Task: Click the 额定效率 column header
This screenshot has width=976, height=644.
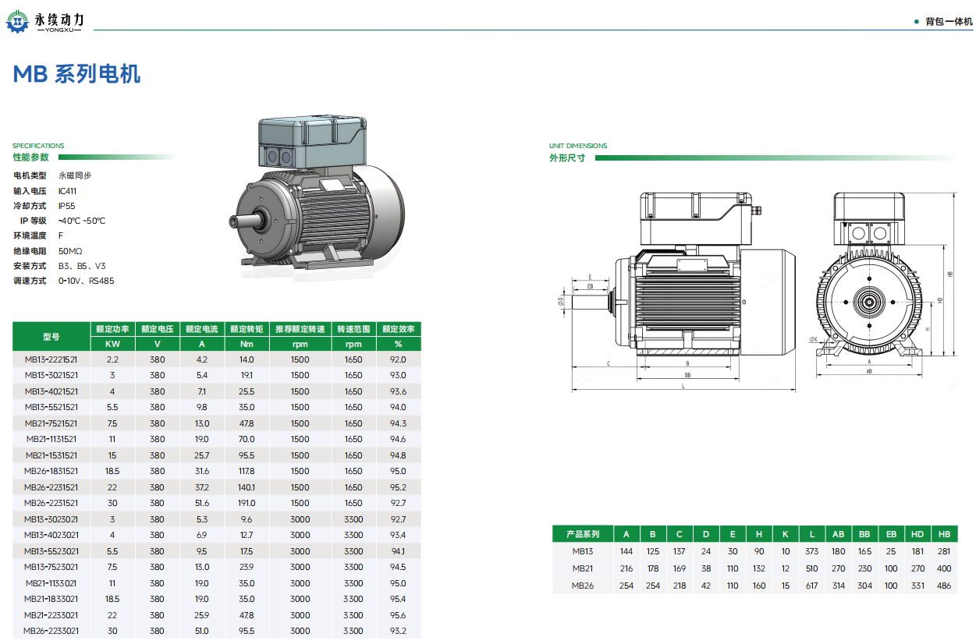Action: point(398,329)
